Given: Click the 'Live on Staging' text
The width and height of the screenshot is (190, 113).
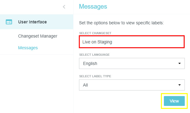Looking at the screenshot, I should [97, 42].
